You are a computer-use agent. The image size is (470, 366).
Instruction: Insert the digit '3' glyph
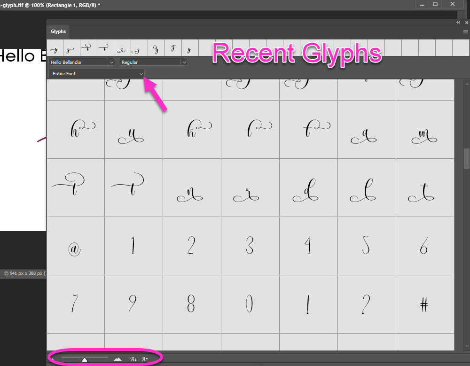251,246
